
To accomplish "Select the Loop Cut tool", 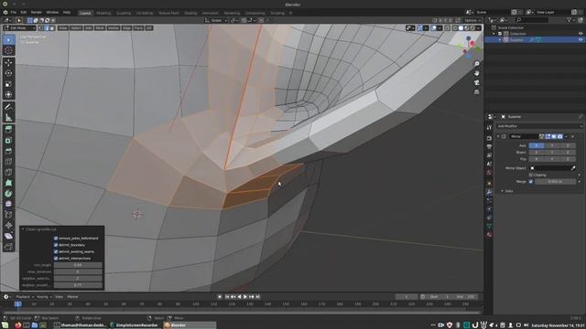I will [x=8, y=162].
